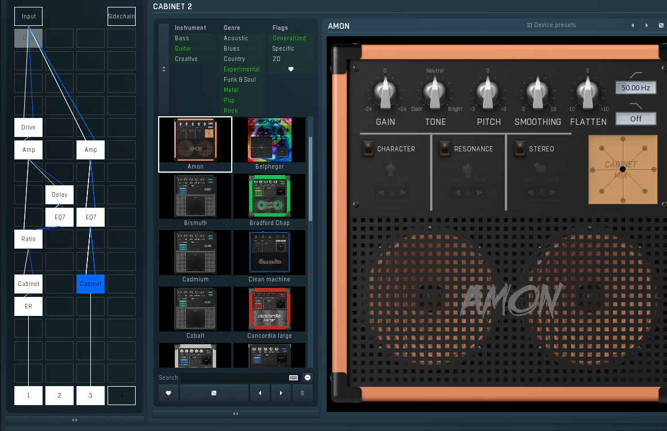The width and height of the screenshot is (667, 431).
Task: Collapse the signal grid panel bottom bar
Action: click(x=75, y=420)
